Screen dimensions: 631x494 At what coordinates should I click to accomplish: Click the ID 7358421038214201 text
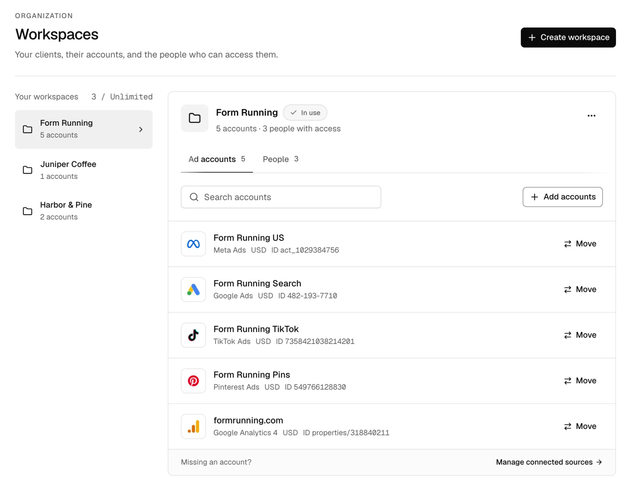click(315, 342)
